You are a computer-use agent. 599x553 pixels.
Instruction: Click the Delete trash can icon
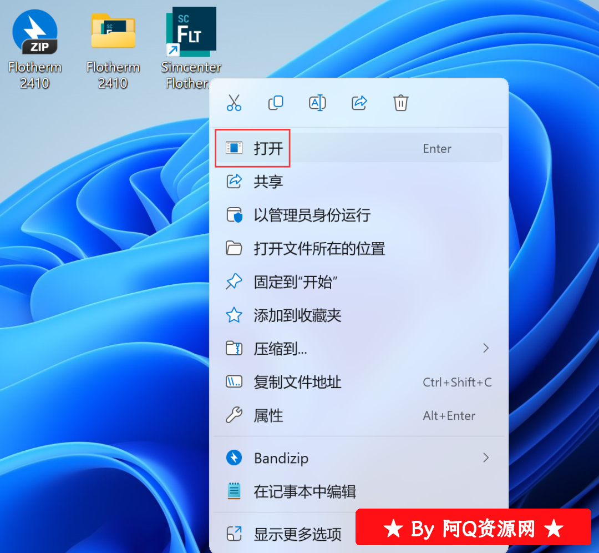(x=401, y=103)
